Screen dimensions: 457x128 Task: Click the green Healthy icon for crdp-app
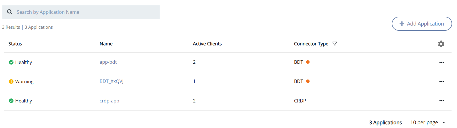(11, 101)
